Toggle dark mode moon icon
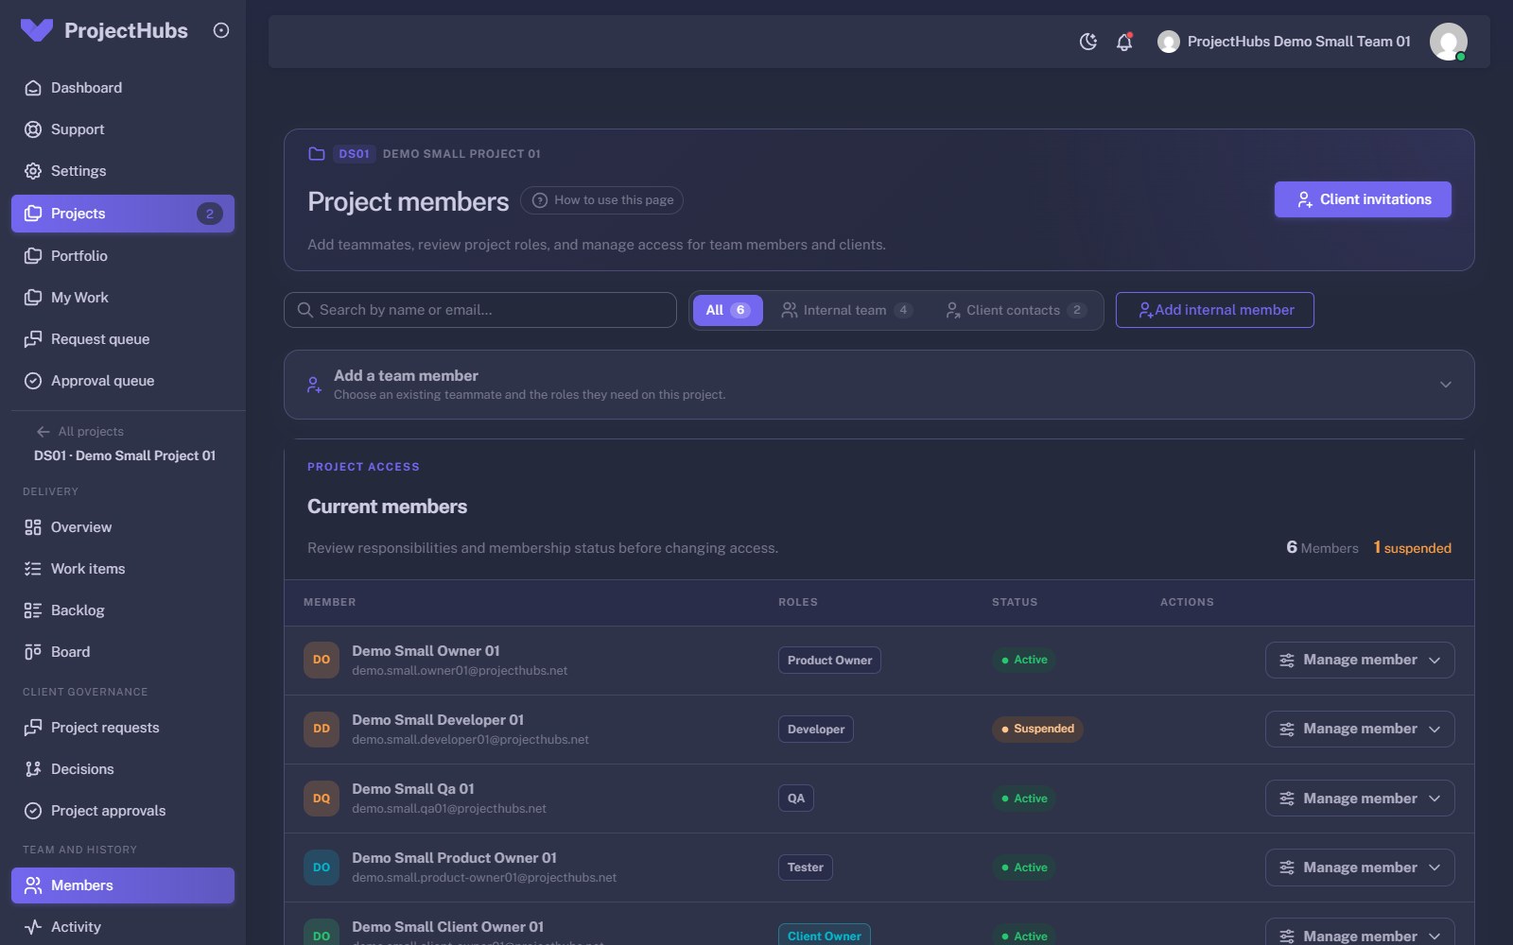 click(1088, 42)
